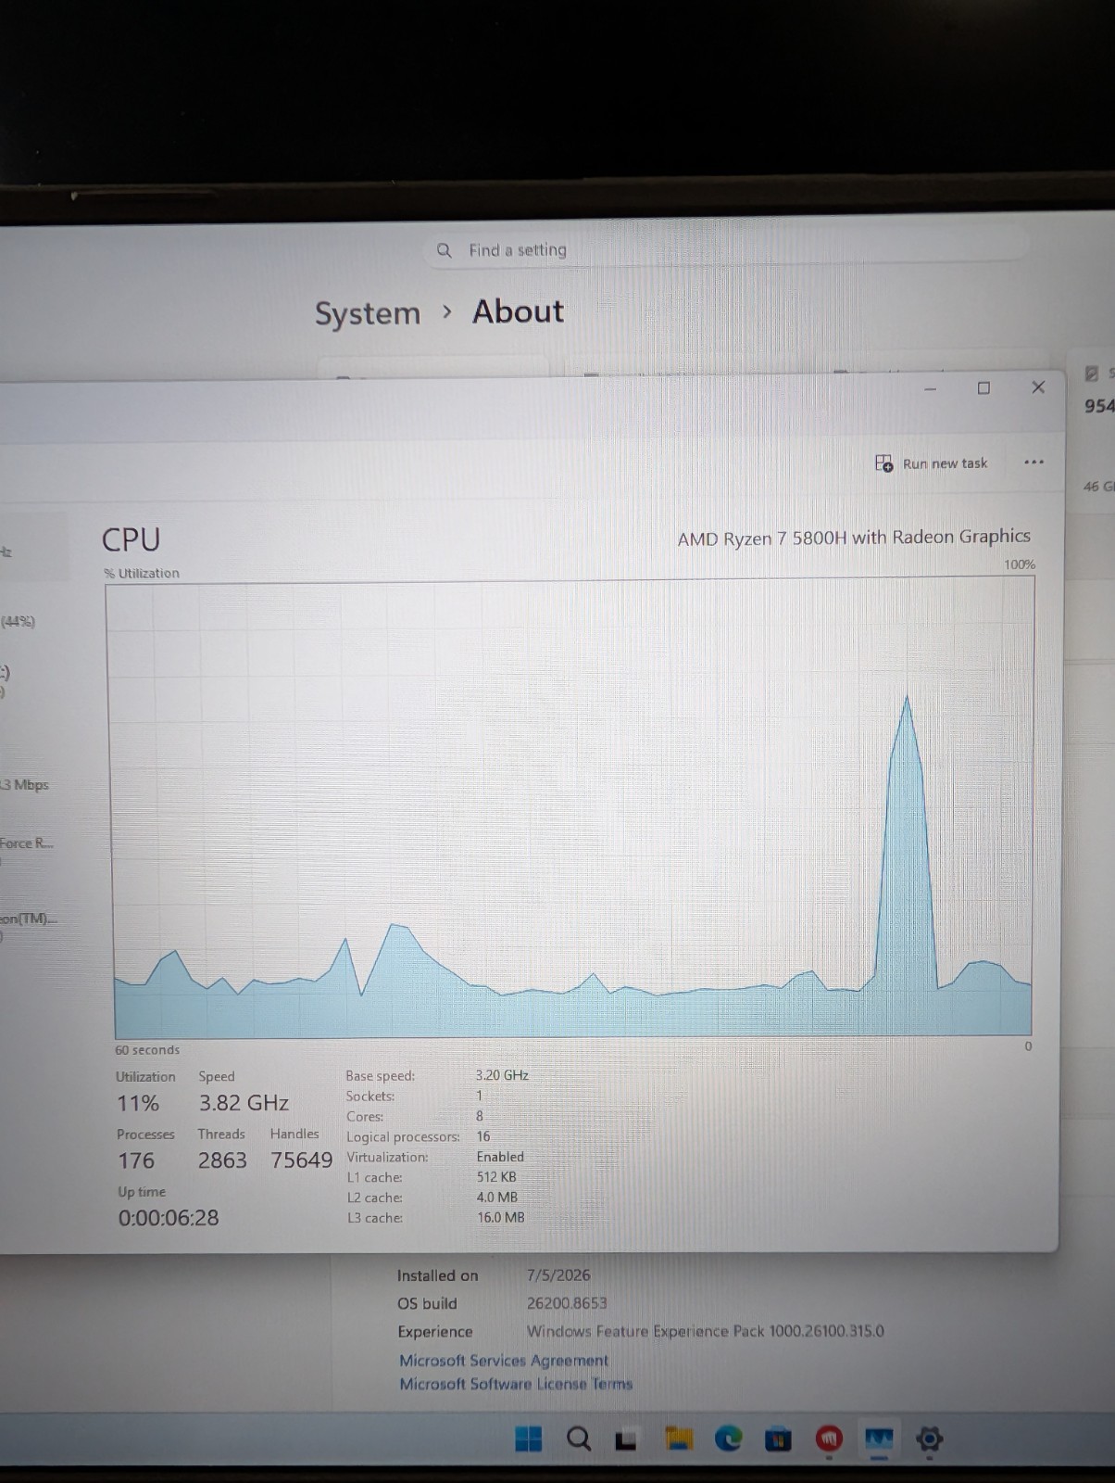
Task: Select the 3 Mbps network entry in sidebar
Action: coord(25,785)
